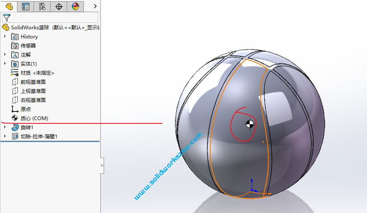367x213 pixels.
Task: Show more manager tabs with arrow
Action: pyautogui.click(x=95, y=6)
